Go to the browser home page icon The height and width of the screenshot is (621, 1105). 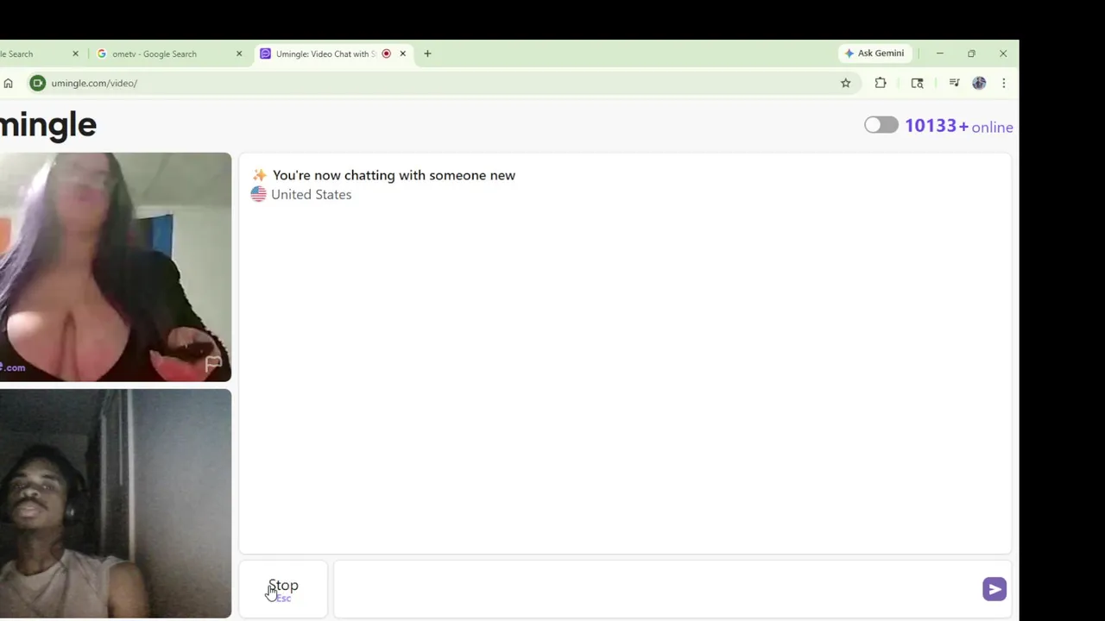(x=9, y=83)
